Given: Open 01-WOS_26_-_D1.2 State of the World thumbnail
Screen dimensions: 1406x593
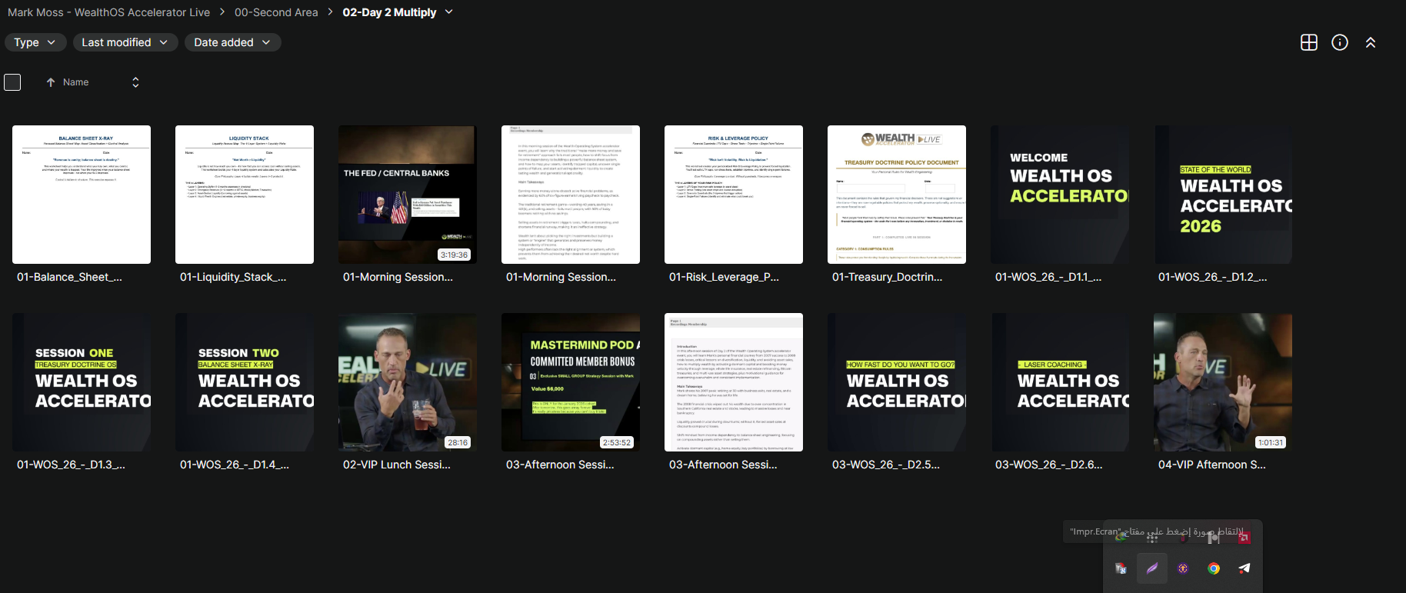Looking at the screenshot, I should point(1223,195).
